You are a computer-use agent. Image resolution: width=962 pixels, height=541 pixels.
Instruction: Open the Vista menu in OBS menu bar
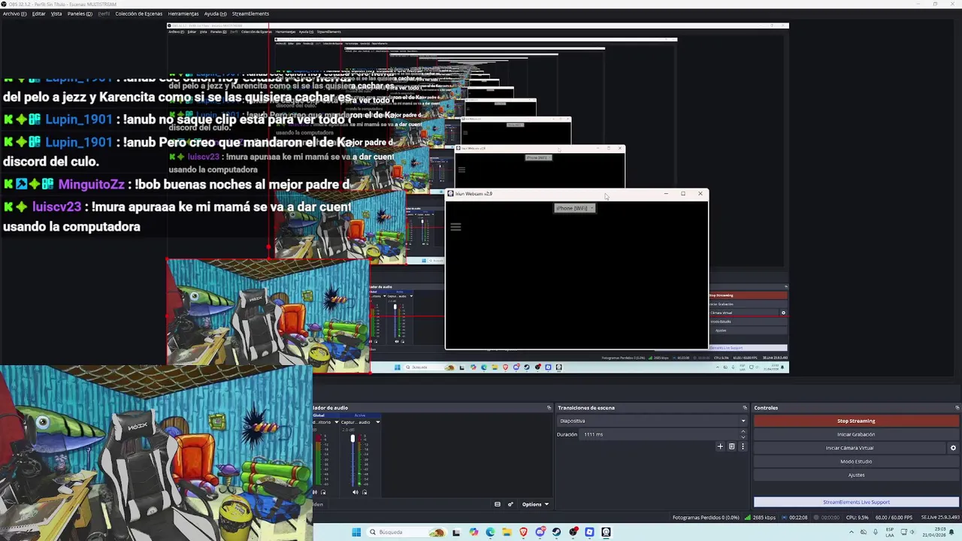pos(56,14)
